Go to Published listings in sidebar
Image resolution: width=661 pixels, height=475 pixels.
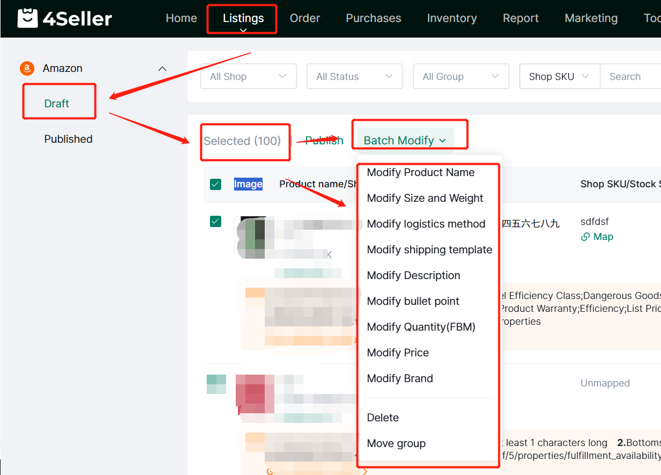68,139
